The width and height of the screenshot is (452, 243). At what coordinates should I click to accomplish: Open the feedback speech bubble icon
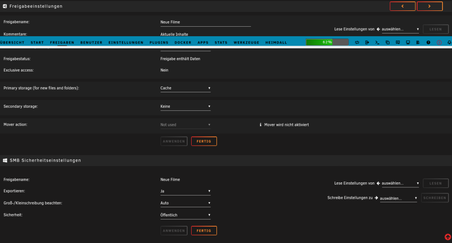(x=397, y=43)
